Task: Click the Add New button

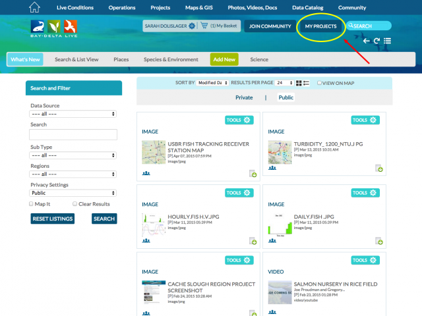Action: [x=224, y=59]
